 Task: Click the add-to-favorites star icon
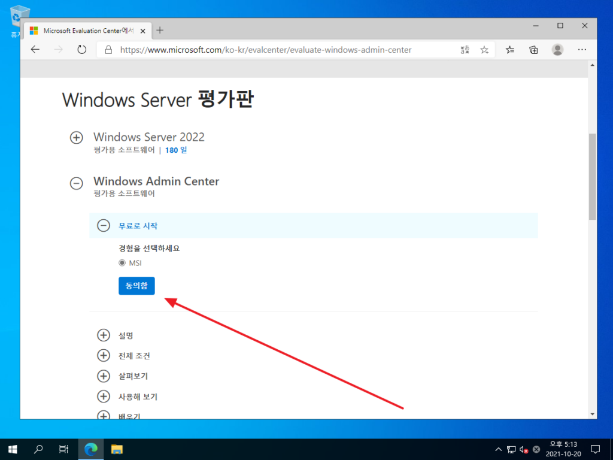[484, 50]
